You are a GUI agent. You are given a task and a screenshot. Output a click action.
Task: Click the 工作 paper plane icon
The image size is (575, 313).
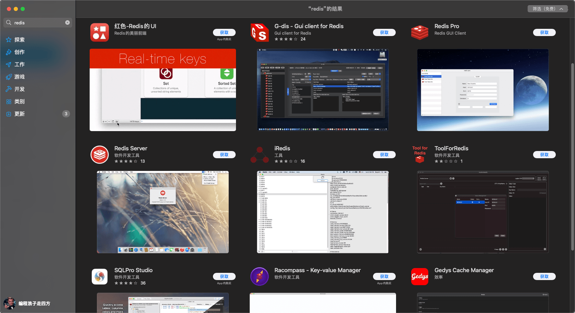pos(9,65)
